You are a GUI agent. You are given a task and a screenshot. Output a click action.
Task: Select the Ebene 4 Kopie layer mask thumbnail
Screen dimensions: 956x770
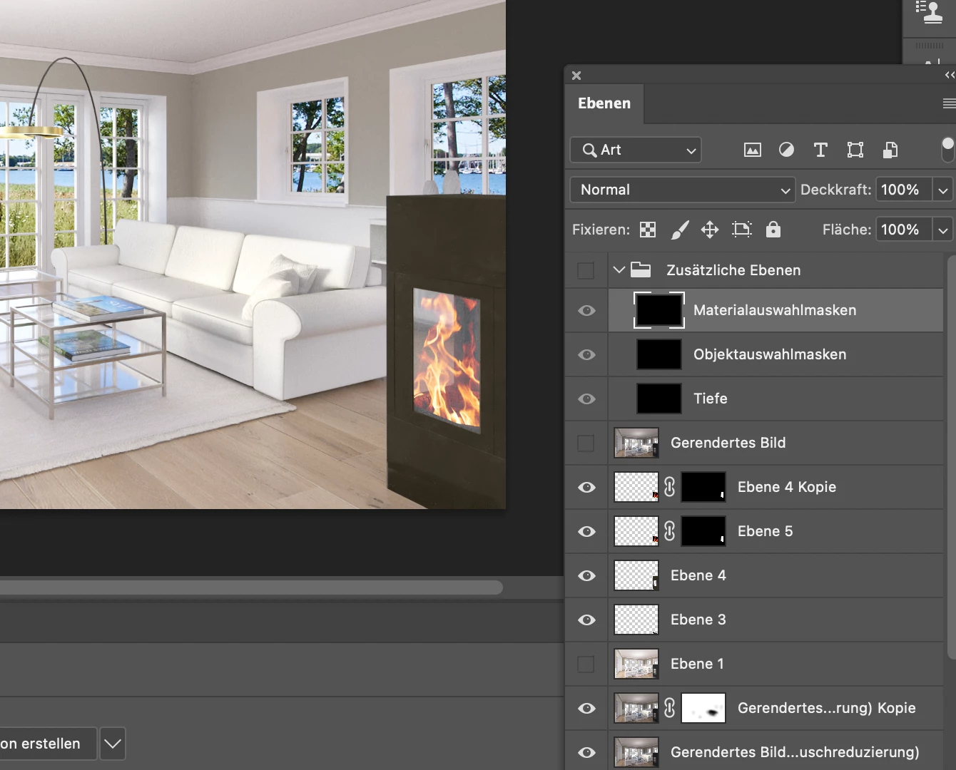[x=703, y=487]
